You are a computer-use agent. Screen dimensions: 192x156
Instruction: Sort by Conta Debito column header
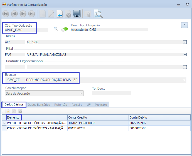point(159,117)
